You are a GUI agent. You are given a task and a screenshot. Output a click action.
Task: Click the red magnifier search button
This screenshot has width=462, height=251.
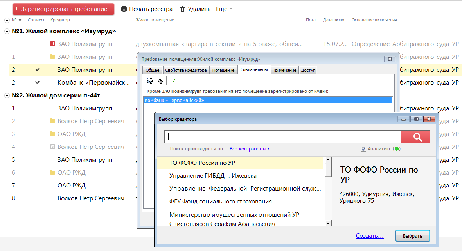415,137
